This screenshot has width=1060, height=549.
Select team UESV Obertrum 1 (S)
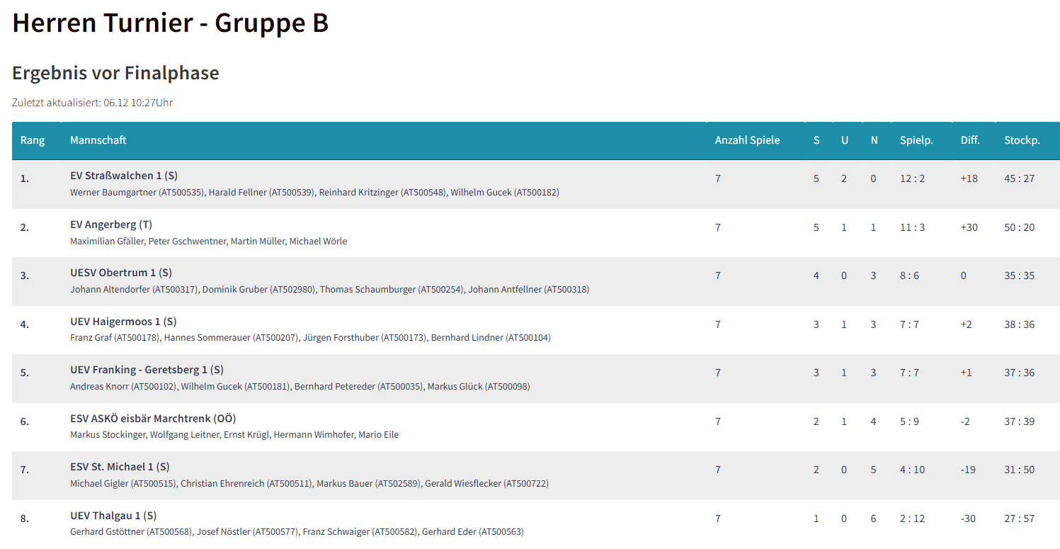(x=121, y=273)
